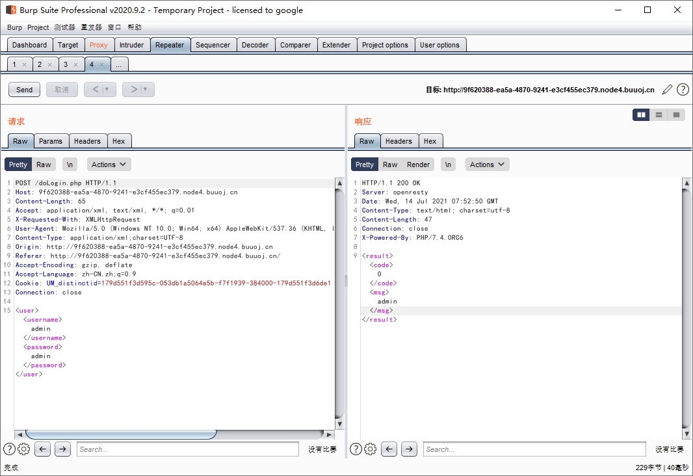Viewport: 693px width, 476px height.
Task: Open the request Params tab
Action: click(x=51, y=141)
